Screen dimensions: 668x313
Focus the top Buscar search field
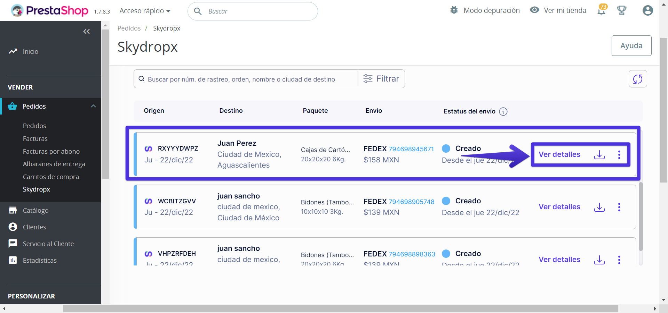tap(253, 11)
